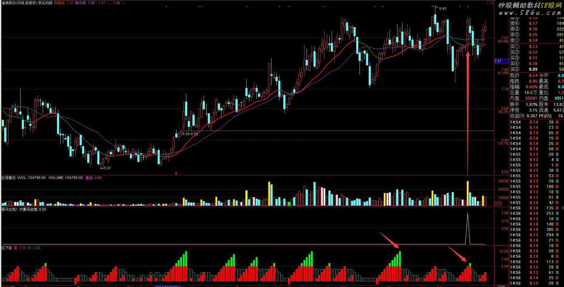Click the 6.54-6.55 price level label
This screenshot has width=564, height=287.
pyautogui.click(x=190, y=134)
